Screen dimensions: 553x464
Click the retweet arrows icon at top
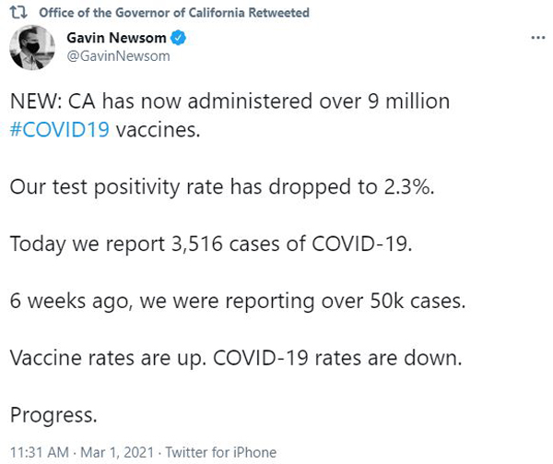[x=18, y=12]
